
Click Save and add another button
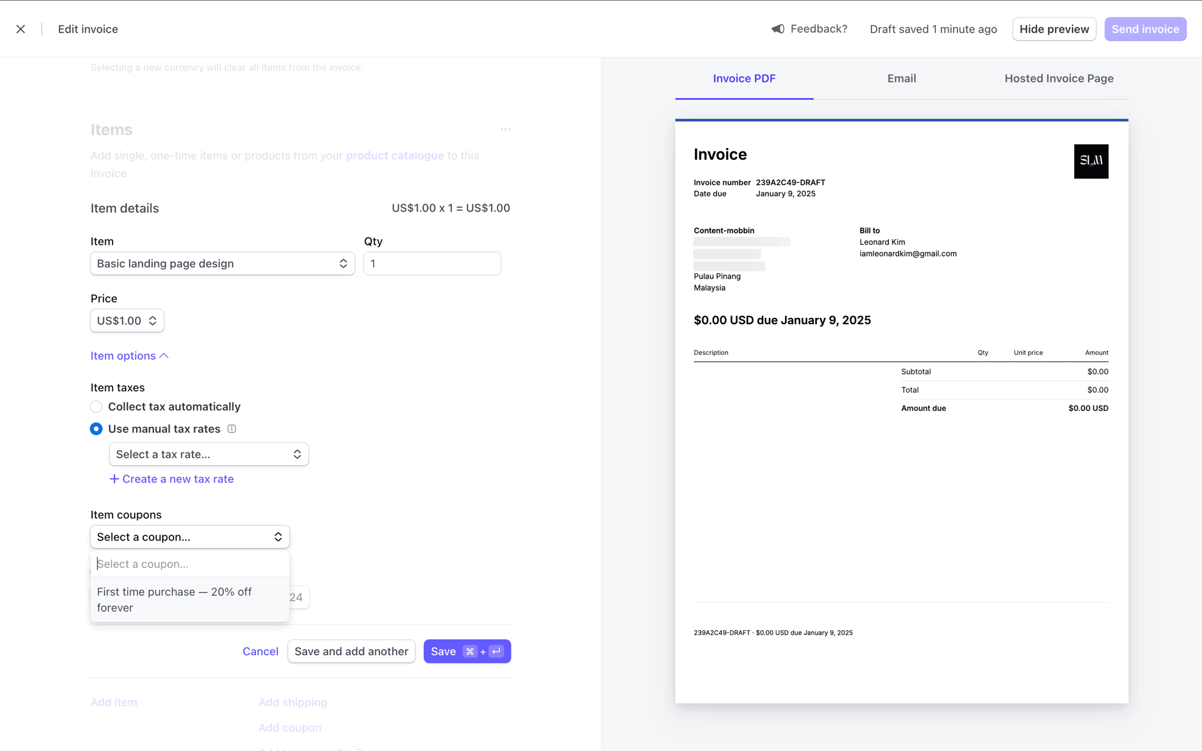(x=351, y=651)
